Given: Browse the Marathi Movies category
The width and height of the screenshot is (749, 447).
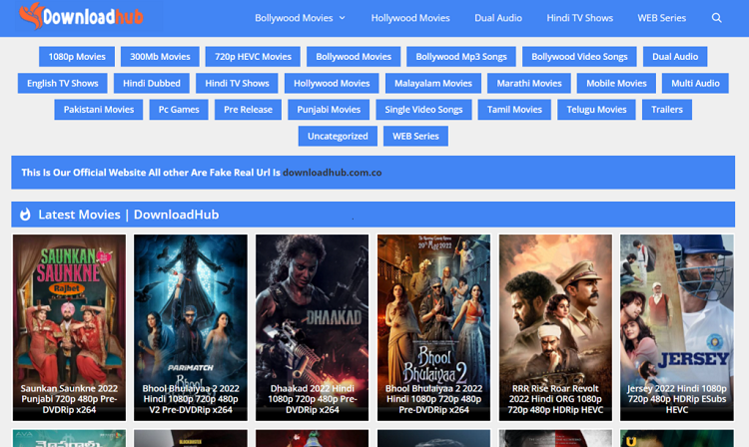Looking at the screenshot, I should tap(528, 84).
